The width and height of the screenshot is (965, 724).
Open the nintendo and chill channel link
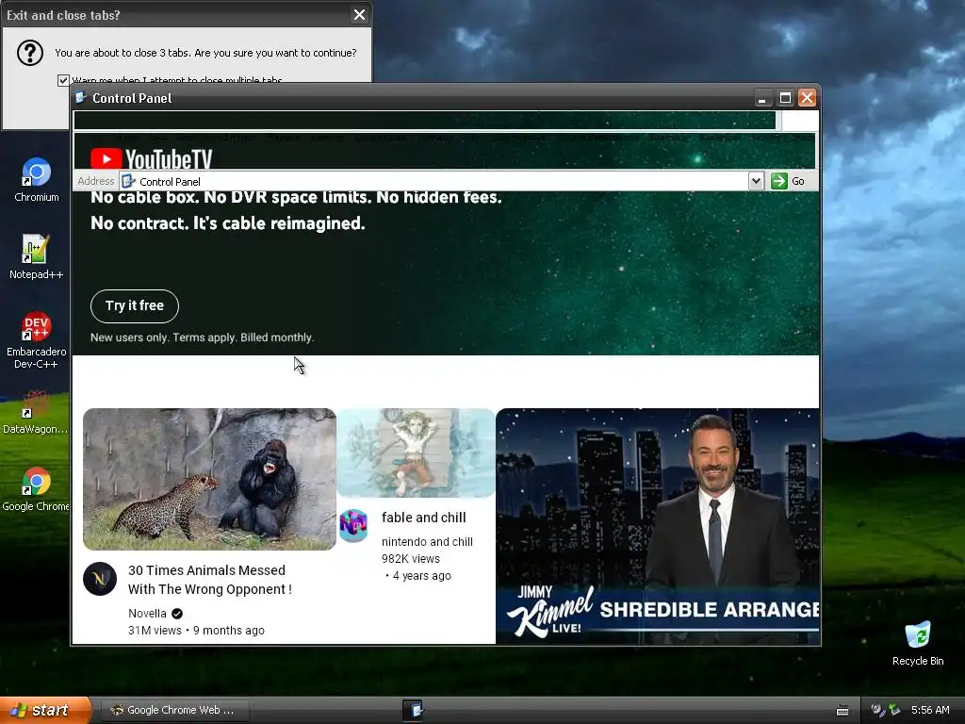pyautogui.click(x=427, y=542)
